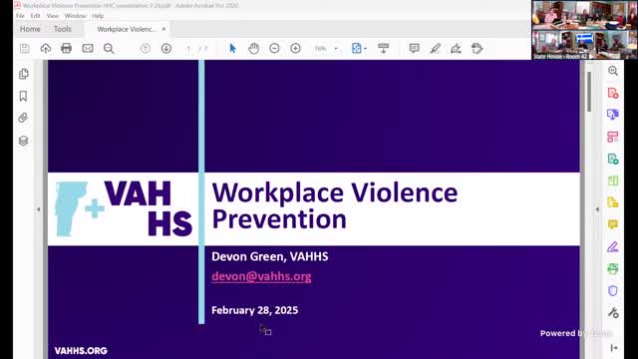Open the View menu

53,16
